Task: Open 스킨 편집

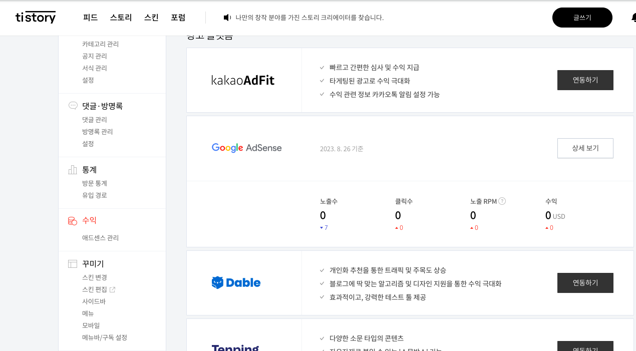Action: coord(95,289)
